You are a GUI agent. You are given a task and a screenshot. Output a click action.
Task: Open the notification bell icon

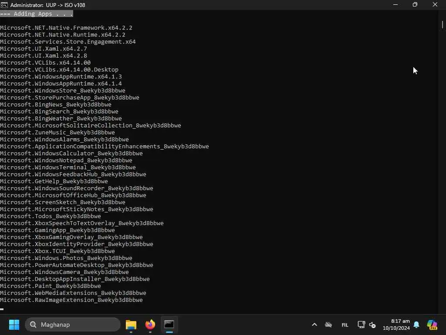(416, 325)
